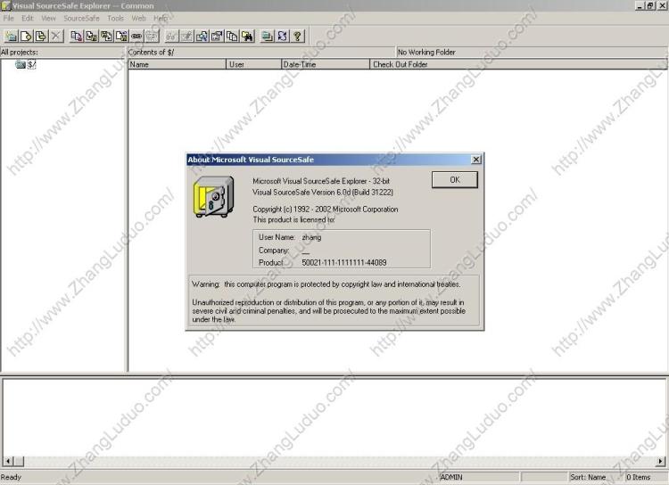Image resolution: width=669 pixels, height=485 pixels.
Task: Open the File menu
Action: pyautogui.click(x=9, y=19)
